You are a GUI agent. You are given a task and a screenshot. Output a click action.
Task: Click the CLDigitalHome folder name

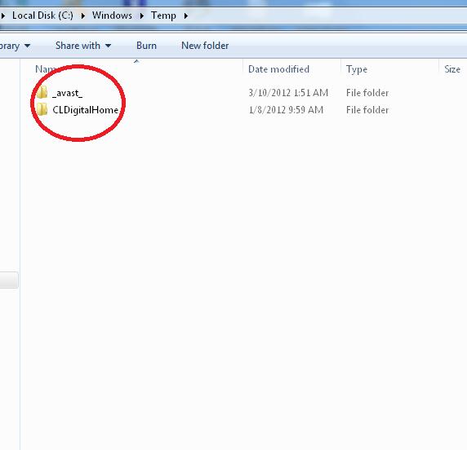(86, 110)
